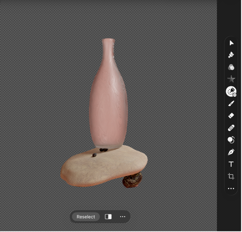
Task: Click the highlighted selection tool in toolbar
Action: tap(231, 91)
